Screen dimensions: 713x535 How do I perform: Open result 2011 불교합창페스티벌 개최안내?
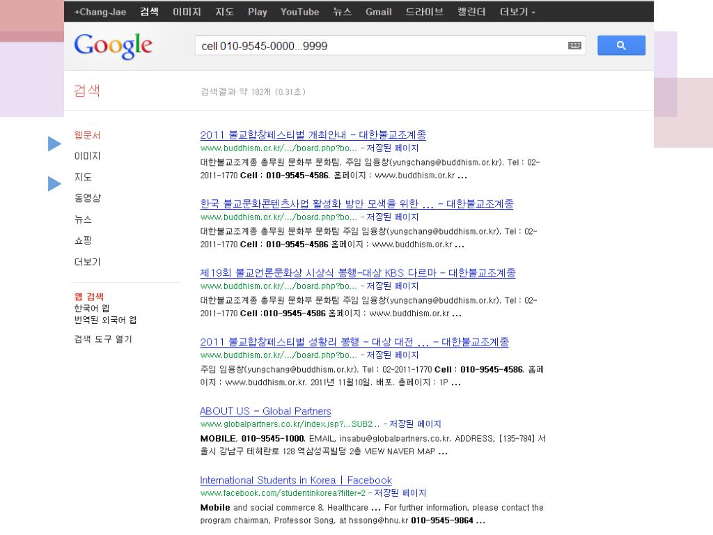coord(313,134)
